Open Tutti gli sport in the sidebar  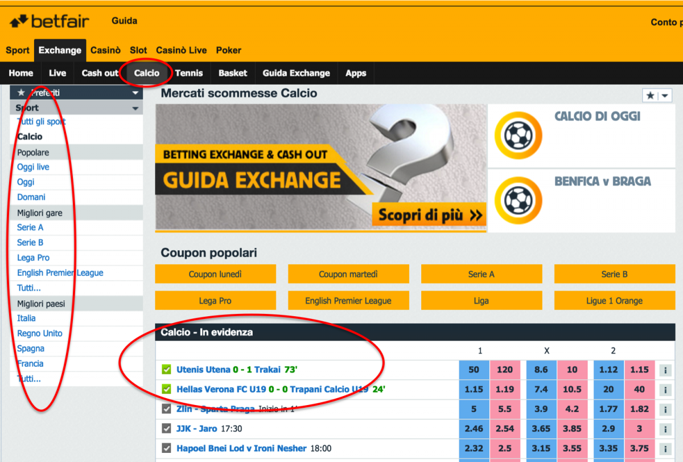[42, 121]
